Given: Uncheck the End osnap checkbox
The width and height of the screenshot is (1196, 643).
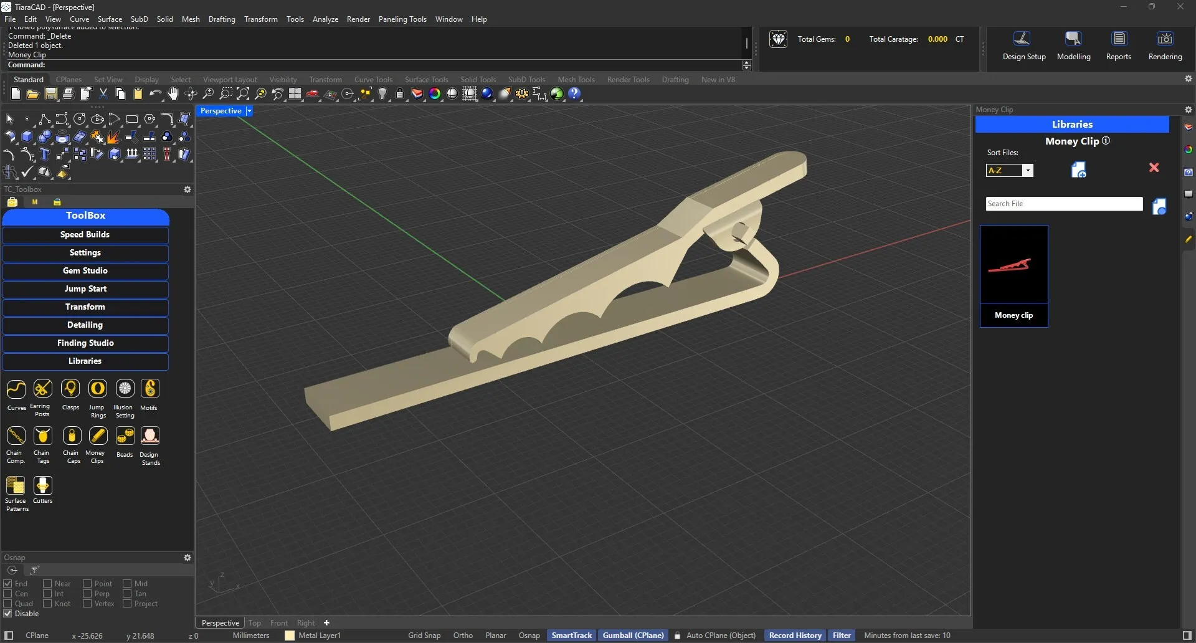Looking at the screenshot, I should pos(8,584).
